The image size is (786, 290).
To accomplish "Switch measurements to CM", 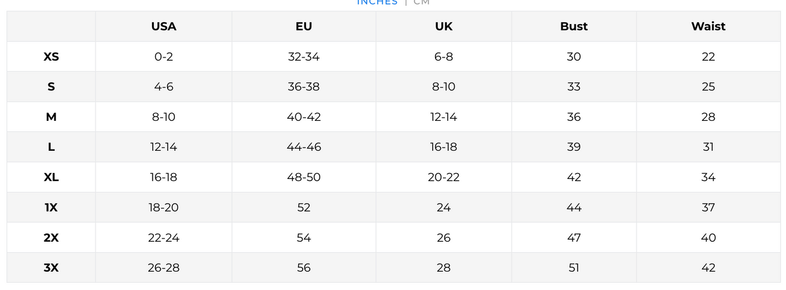I will [x=421, y=3].
